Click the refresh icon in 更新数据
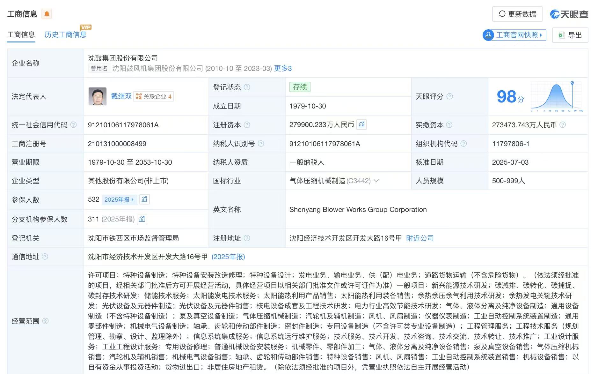Viewport: 591px width, 374px height. pyautogui.click(x=502, y=14)
